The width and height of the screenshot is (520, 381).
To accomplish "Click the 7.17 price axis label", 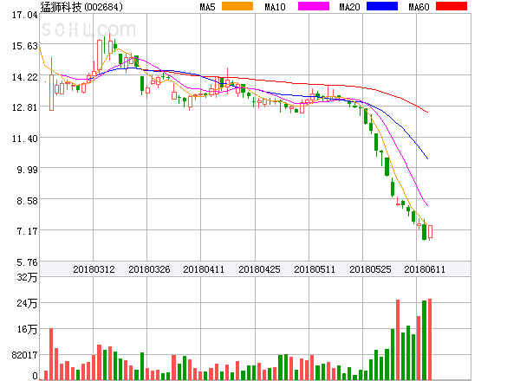I will click(27, 231).
